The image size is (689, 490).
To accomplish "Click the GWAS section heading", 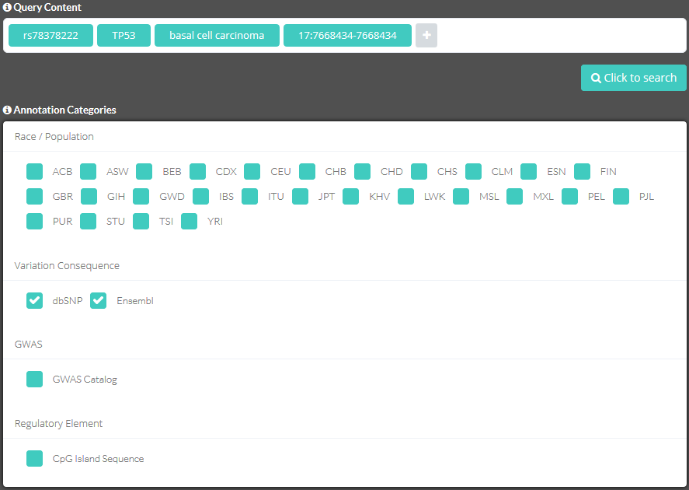I will 29,344.
